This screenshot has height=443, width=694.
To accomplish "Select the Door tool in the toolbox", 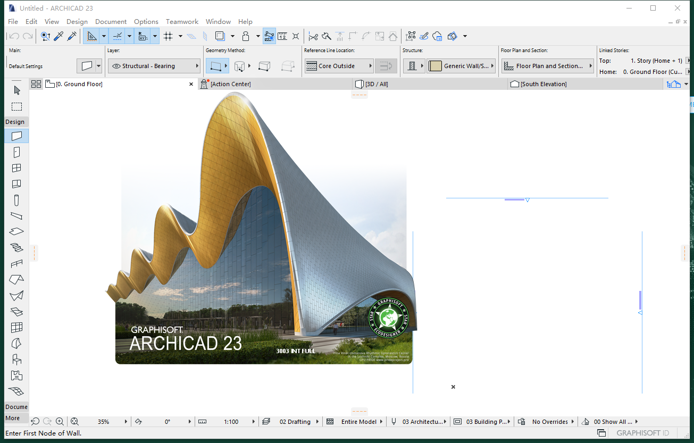I will click(16, 152).
